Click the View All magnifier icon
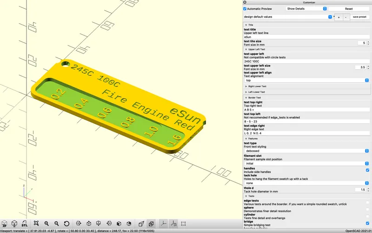The image size is (372, 233). coord(36,224)
